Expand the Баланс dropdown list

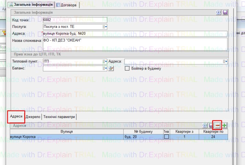click(105, 68)
